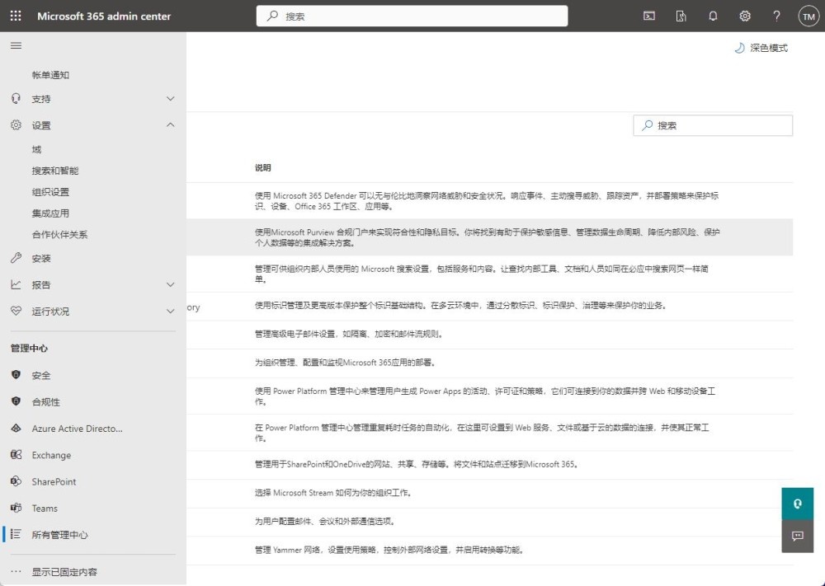Screen dimensions: 825x586
Task: Open 域 under settings
Action: click(x=36, y=150)
